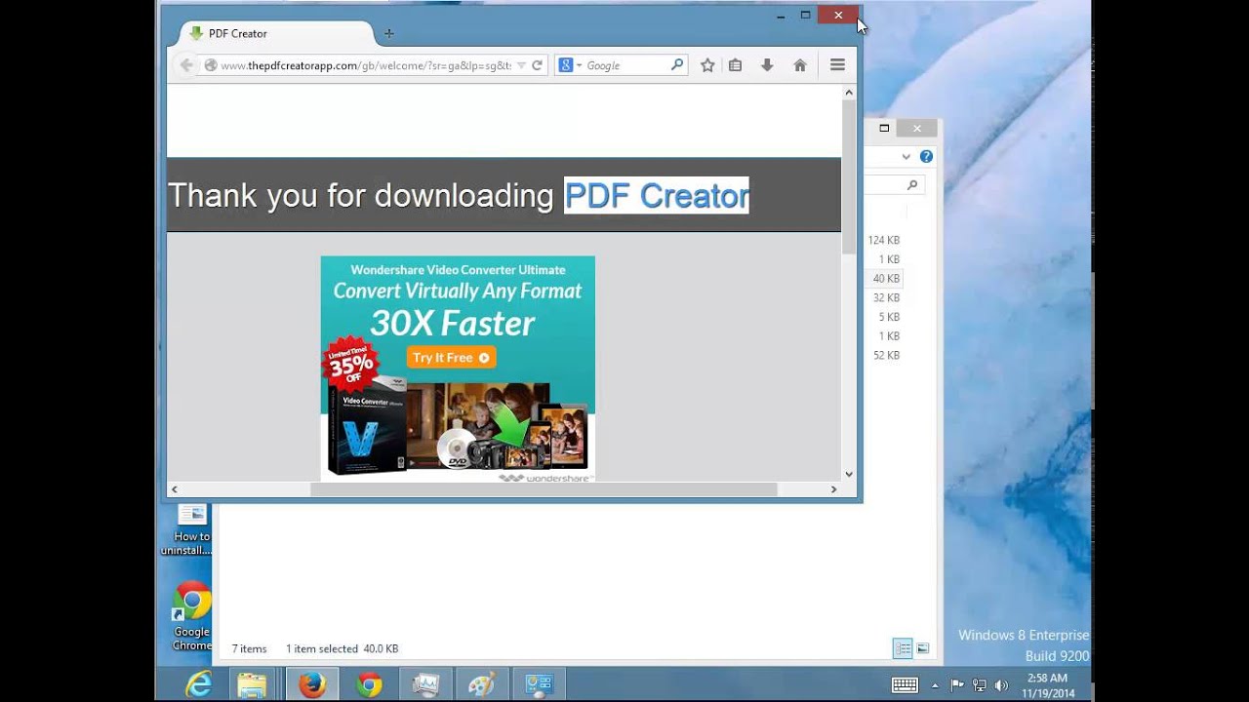This screenshot has width=1249, height=702.
Task: Switch to Firefox in the taskbar
Action: click(312, 684)
